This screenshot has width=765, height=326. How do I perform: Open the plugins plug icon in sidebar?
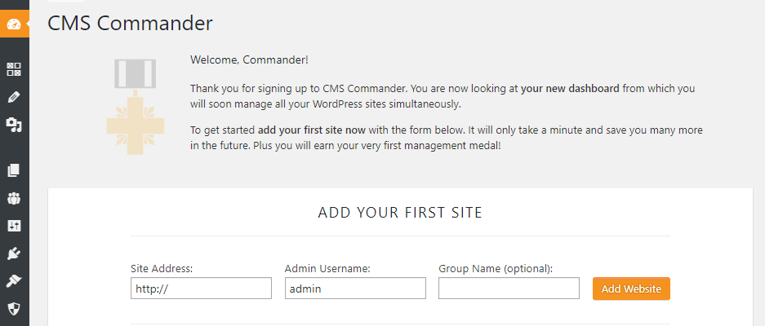[x=14, y=253]
